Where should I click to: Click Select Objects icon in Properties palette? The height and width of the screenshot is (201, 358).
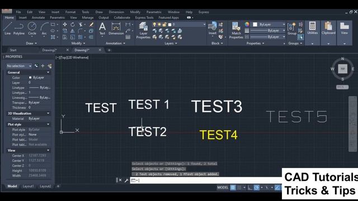[x=43, y=66]
